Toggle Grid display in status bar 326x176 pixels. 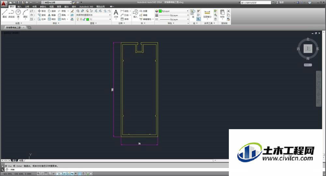click(46, 174)
